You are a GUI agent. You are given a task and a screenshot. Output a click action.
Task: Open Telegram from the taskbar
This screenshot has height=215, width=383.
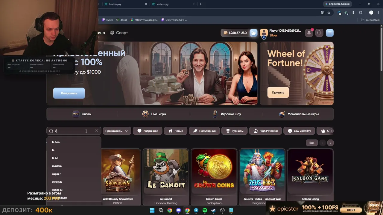click(196, 210)
